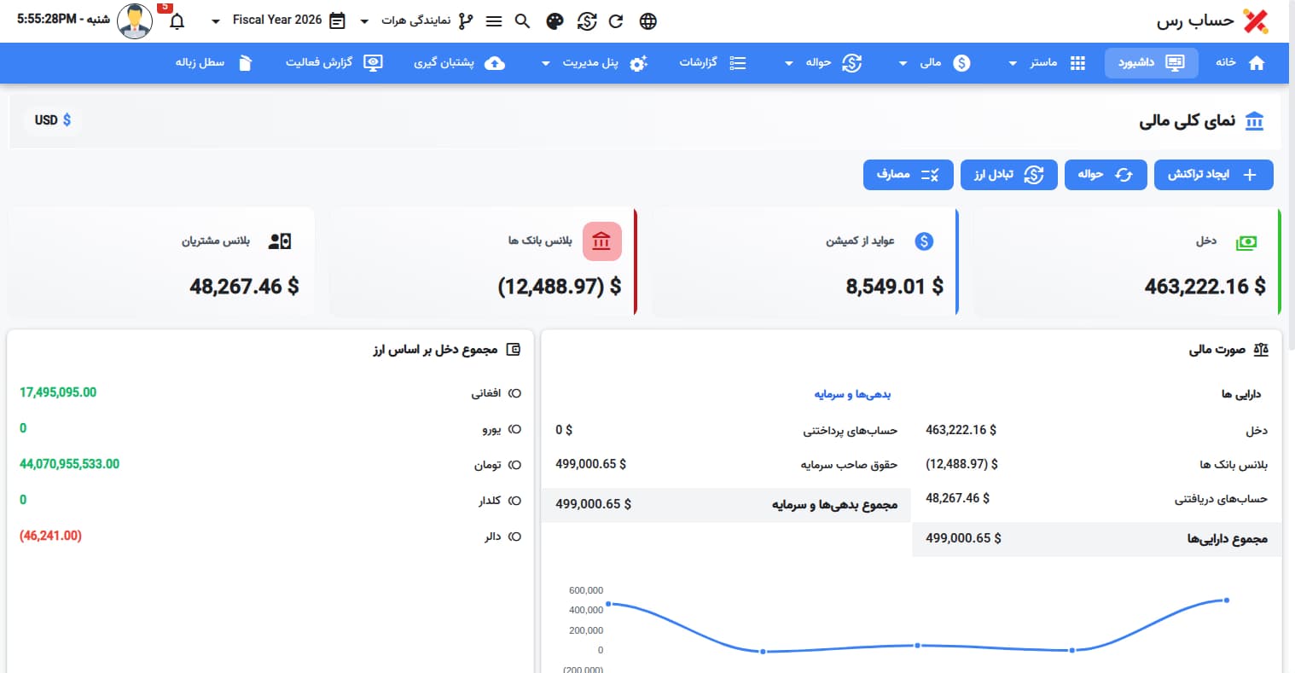Image resolution: width=1295 pixels, height=673 pixels.
Task: Click the search magnifier icon
Action: pos(523,21)
